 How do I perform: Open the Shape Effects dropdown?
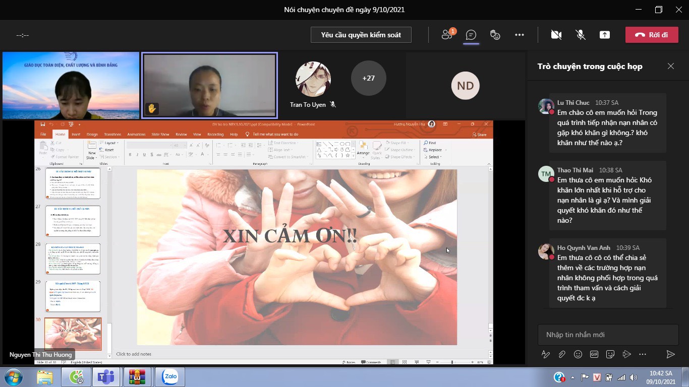(401, 157)
